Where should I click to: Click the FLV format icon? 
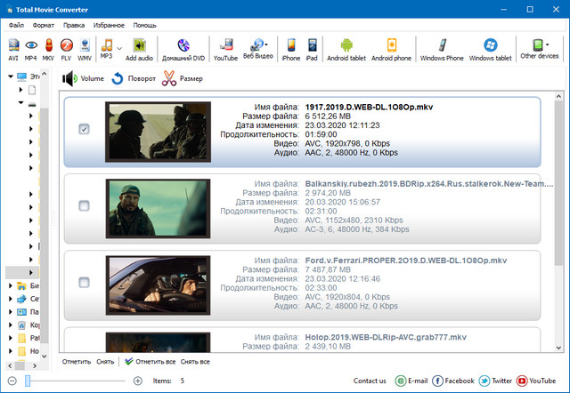pos(66,48)
